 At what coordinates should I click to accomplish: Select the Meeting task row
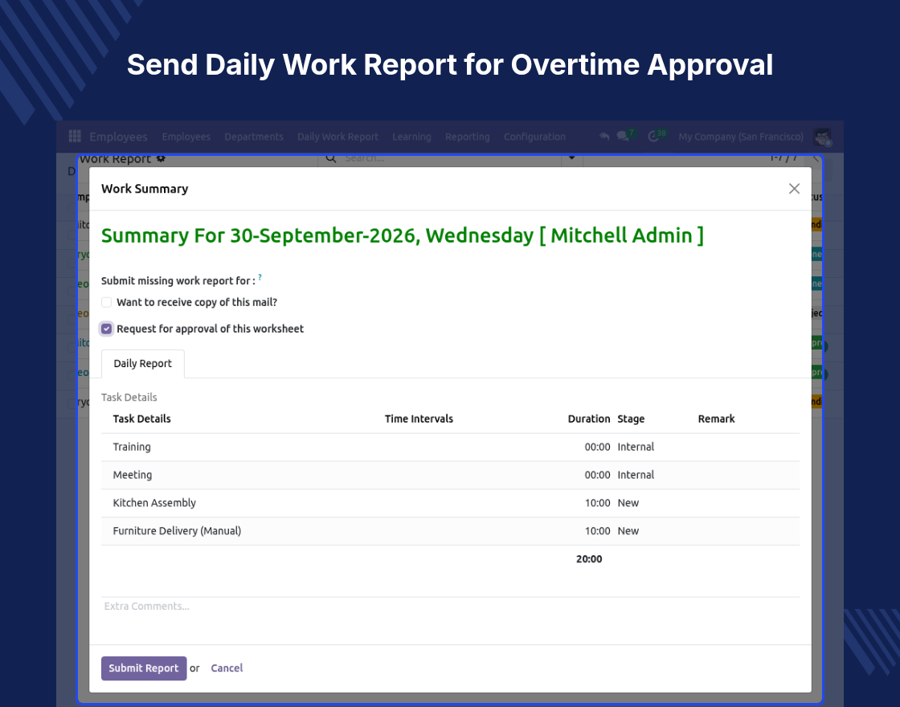point(450,475)
